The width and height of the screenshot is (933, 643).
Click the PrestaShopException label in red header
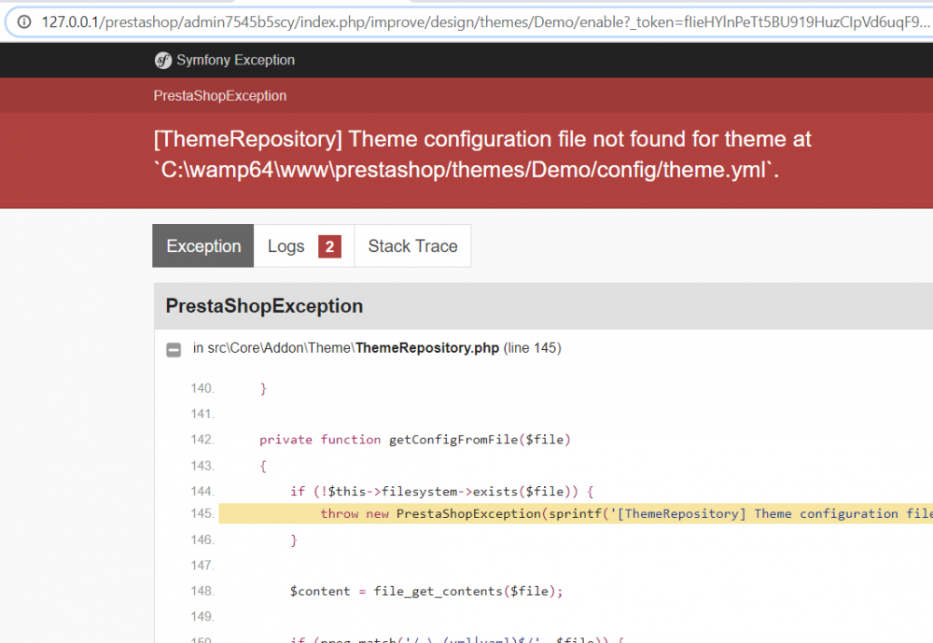pyautogui.click(x=220, y=96)
